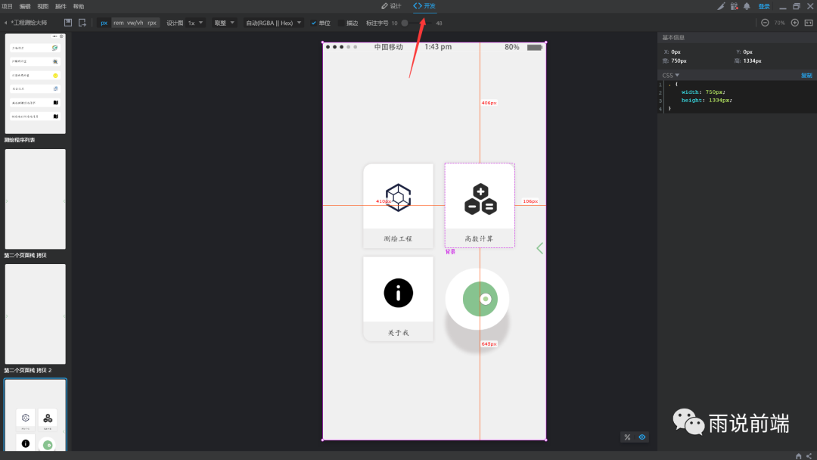This screenshot has height=460, width=817.
Task: Open the 第二个页面栈 拷贝 page thumbnail
Action: (36, 199)
